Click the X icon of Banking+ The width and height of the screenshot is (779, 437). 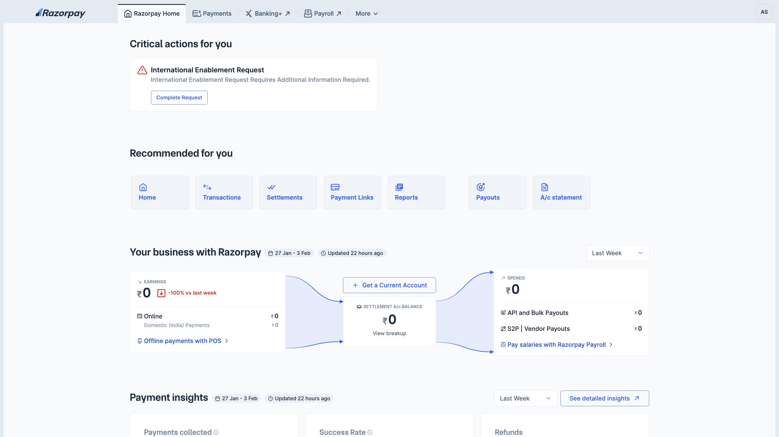pos(249,14)
